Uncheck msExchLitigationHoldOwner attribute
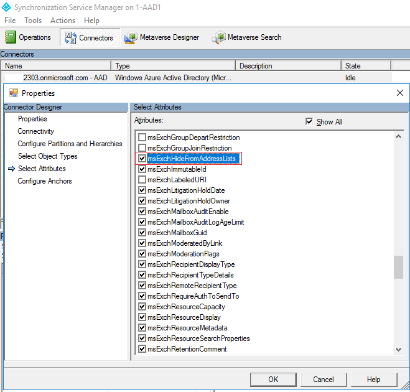 142,201
